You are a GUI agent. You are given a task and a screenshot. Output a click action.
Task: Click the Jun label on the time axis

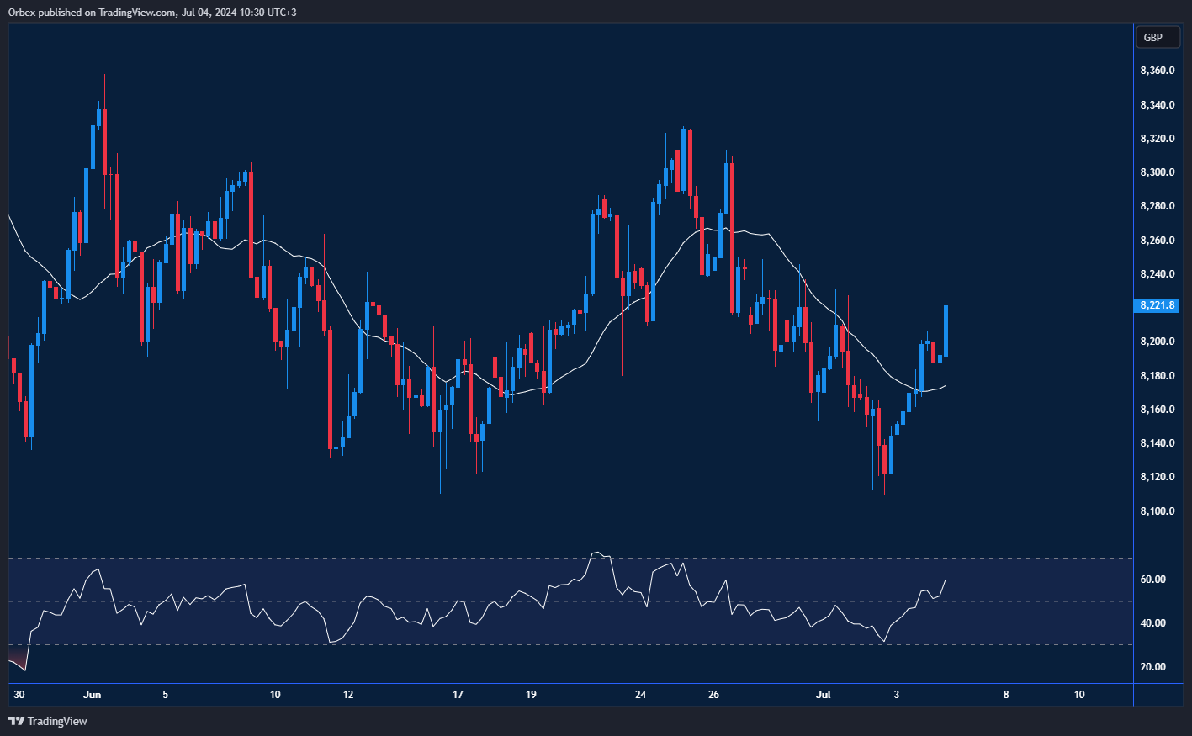(x=93, y=695)
